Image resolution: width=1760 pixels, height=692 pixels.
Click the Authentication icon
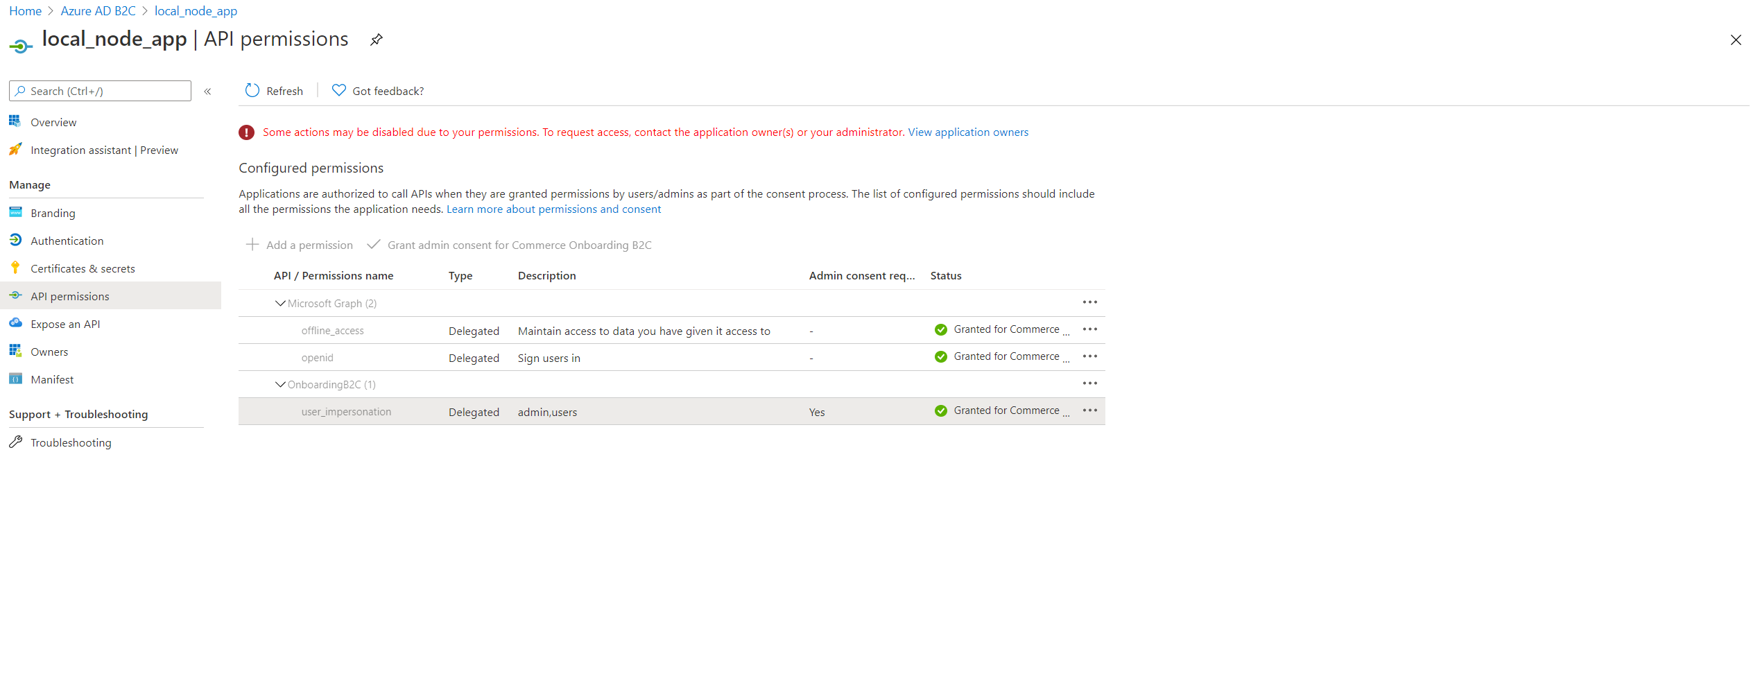coord(15,240)
